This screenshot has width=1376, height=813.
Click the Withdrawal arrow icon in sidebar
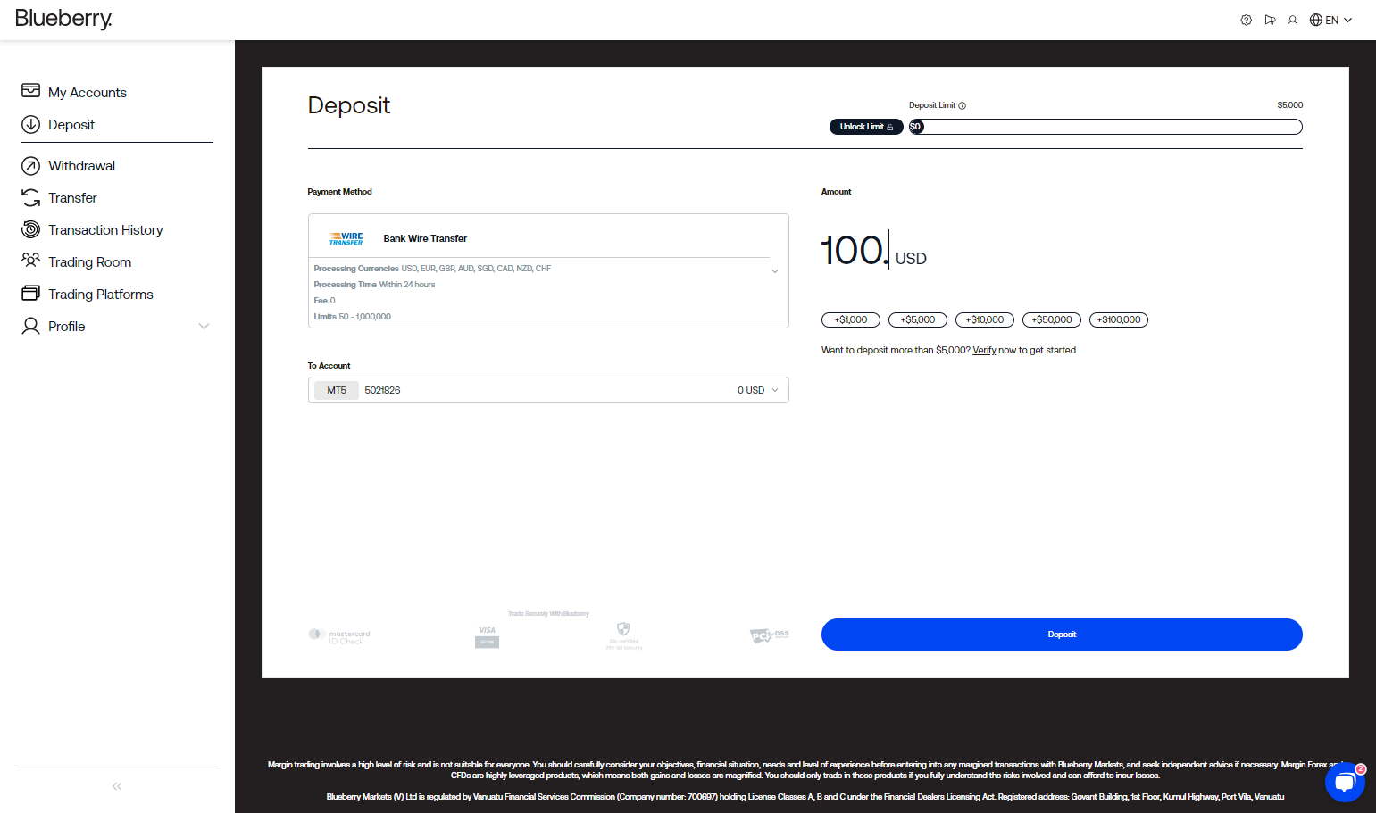point(30,166)
